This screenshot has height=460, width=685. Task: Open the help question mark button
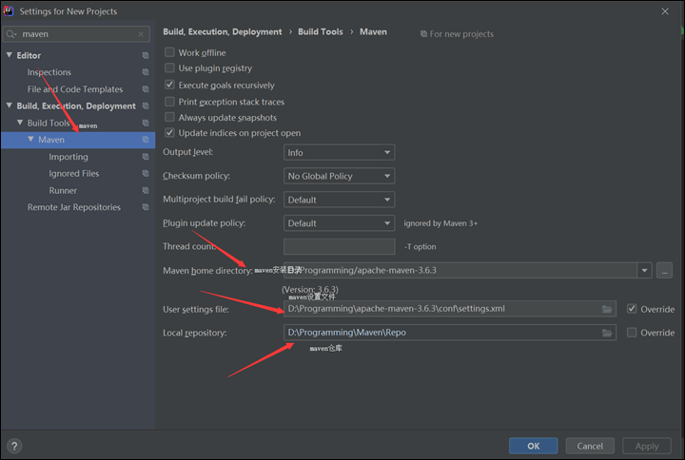pos(14,446)
